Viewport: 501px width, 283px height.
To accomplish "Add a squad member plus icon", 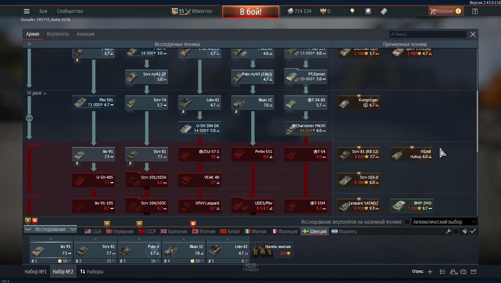I will click(x=430, y=272).
